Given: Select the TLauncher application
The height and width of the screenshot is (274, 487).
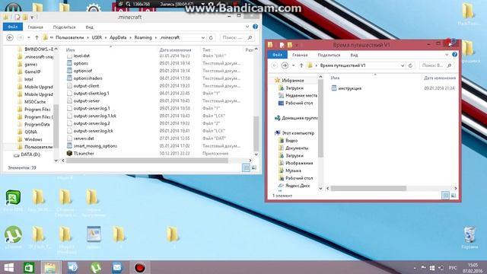Looking at the screenshot, I should point(84,154).
